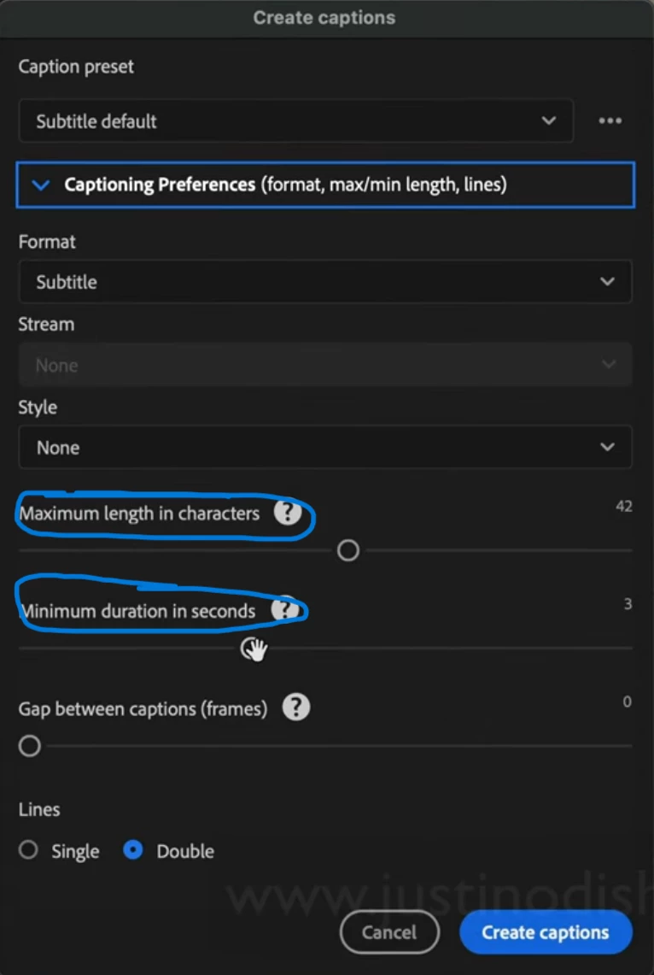Click the maximum length value 42

(x=623, y=506)
